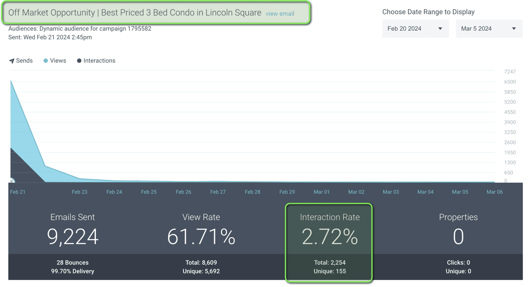
Task: Click the 28 Bounces delivery detail
Action: coord(73,263)
